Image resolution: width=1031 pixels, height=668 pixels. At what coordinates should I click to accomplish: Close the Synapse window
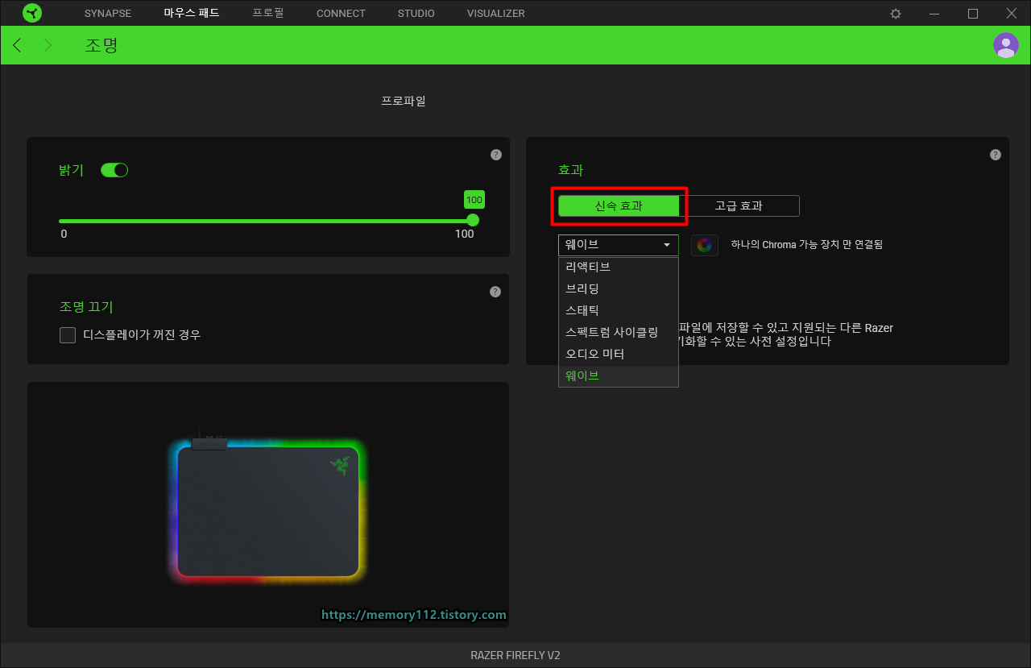(x=1012, y=14)
